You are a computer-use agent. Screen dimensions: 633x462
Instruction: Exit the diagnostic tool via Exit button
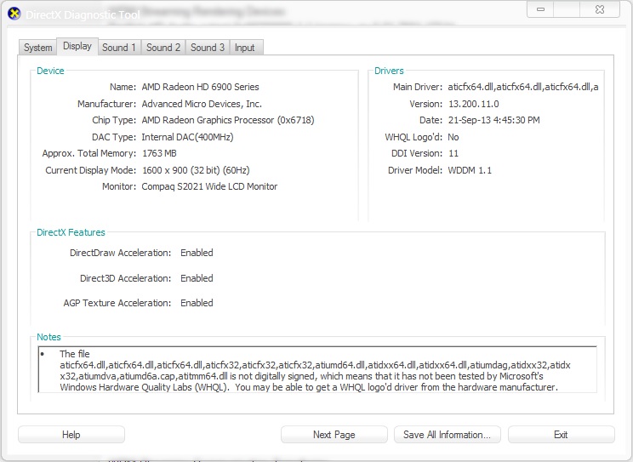tap(561, 435)
